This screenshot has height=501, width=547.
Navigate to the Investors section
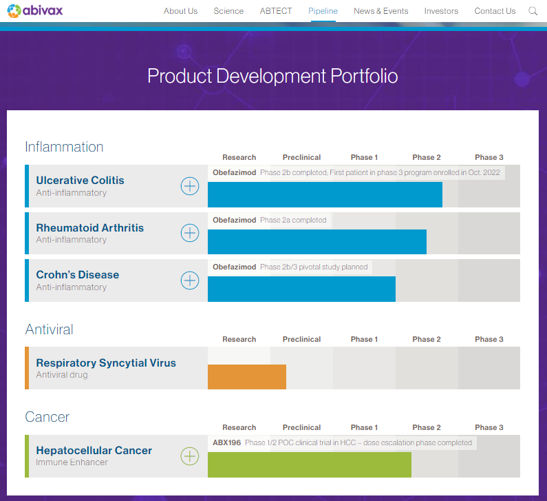point(441,11)
